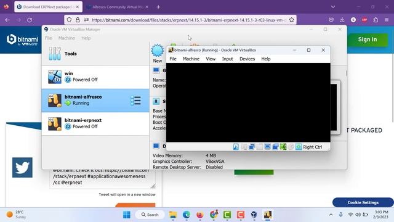Viewport: 394px width, 222px height.
Task: Close the Download ERPNext tab
Action: pos(78,7)
